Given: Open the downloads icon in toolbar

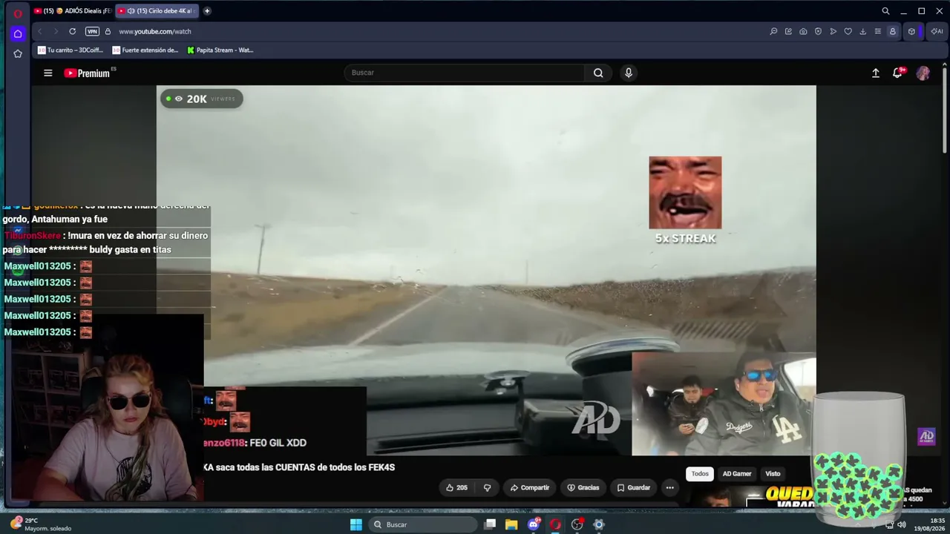Looking at the screenshot, I should pyautogui.click(x=862, y=31).
